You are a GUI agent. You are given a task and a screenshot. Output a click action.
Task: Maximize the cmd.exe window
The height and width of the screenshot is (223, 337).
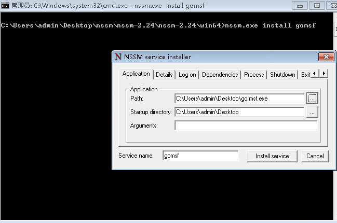[317, 6]
